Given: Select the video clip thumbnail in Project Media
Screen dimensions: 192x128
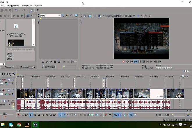Looking at the screenshot, I should [16, 43].
